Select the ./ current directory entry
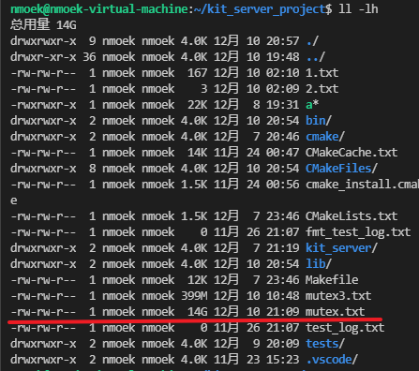Screen dimensions: 419x371 point(312,41)
